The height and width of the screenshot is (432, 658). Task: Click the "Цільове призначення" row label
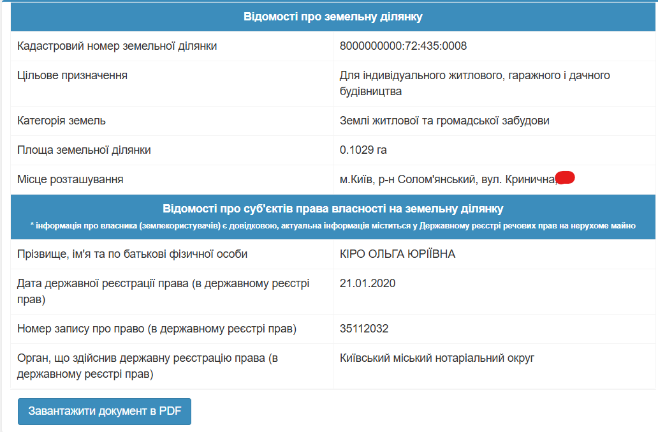click(72, 76)
